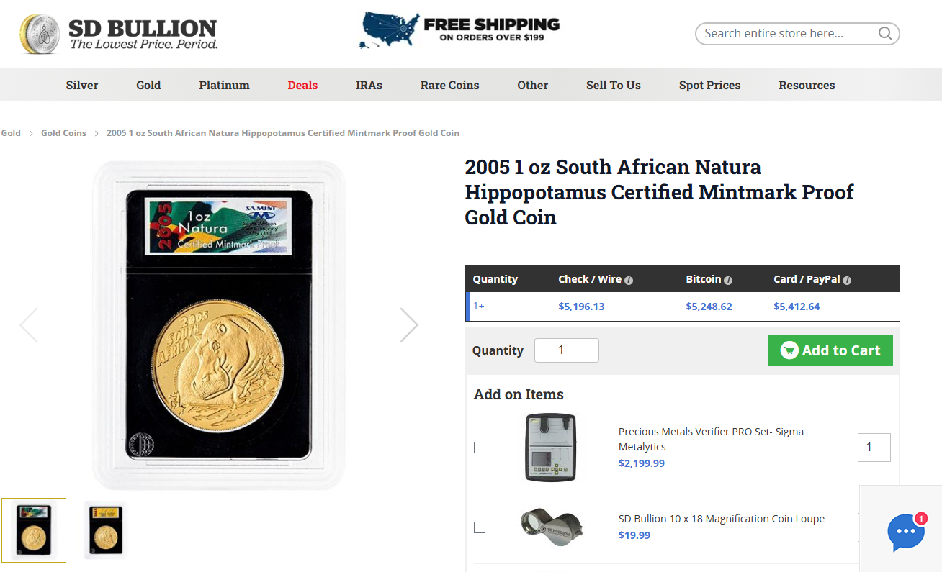Click the Search entire store field
The image size is (942, 572).
pyautogui.click(x=785, y=33)
